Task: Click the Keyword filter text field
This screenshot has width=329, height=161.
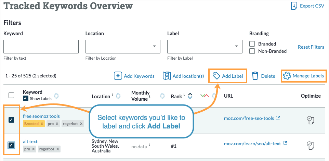Action: pyautogui.click(x=41, y=46)
